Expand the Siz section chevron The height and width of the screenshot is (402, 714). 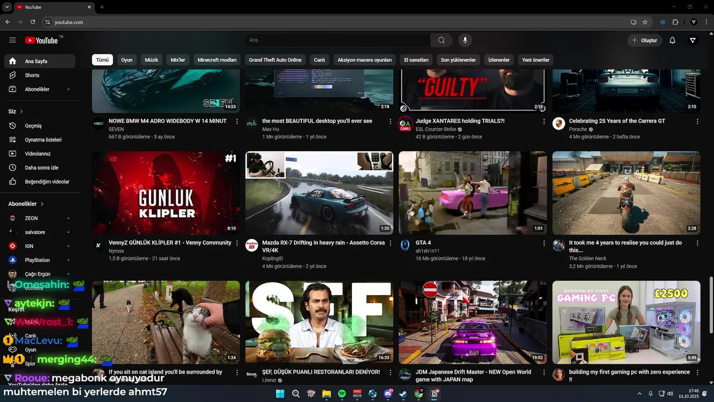22,112
